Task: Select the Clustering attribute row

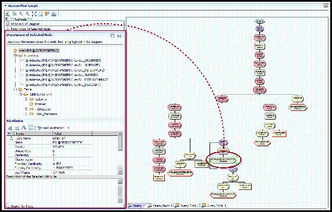Action: pos(50,155)
